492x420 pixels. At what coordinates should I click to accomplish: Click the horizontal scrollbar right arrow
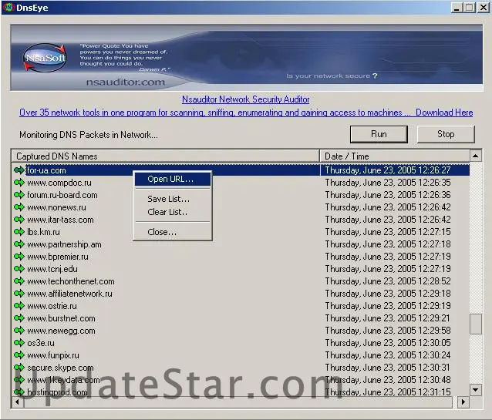pyautogui.click(x=463, y=402)
